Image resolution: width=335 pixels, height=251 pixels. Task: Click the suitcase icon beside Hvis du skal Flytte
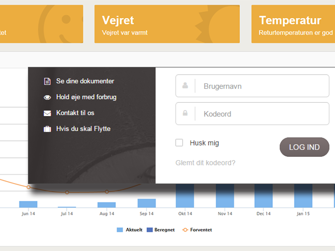(47, 129)
